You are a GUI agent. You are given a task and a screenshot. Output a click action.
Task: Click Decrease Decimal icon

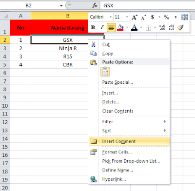[171, 27]
